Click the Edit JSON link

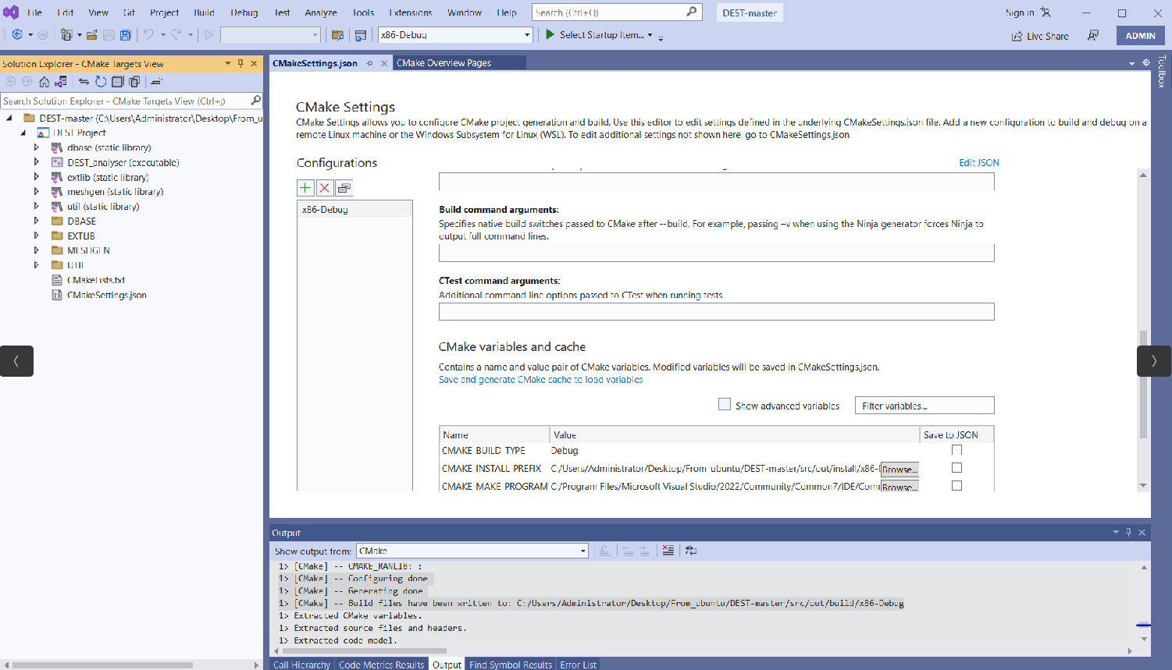[x=978, y=162]
